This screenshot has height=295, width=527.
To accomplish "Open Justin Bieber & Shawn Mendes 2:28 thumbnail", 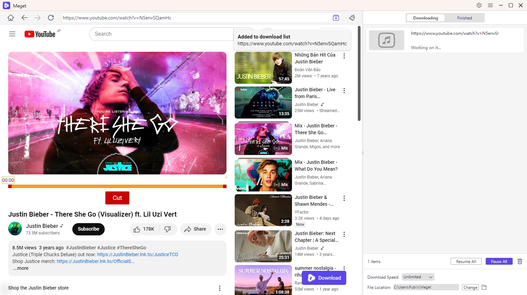I will coord(263,210).
